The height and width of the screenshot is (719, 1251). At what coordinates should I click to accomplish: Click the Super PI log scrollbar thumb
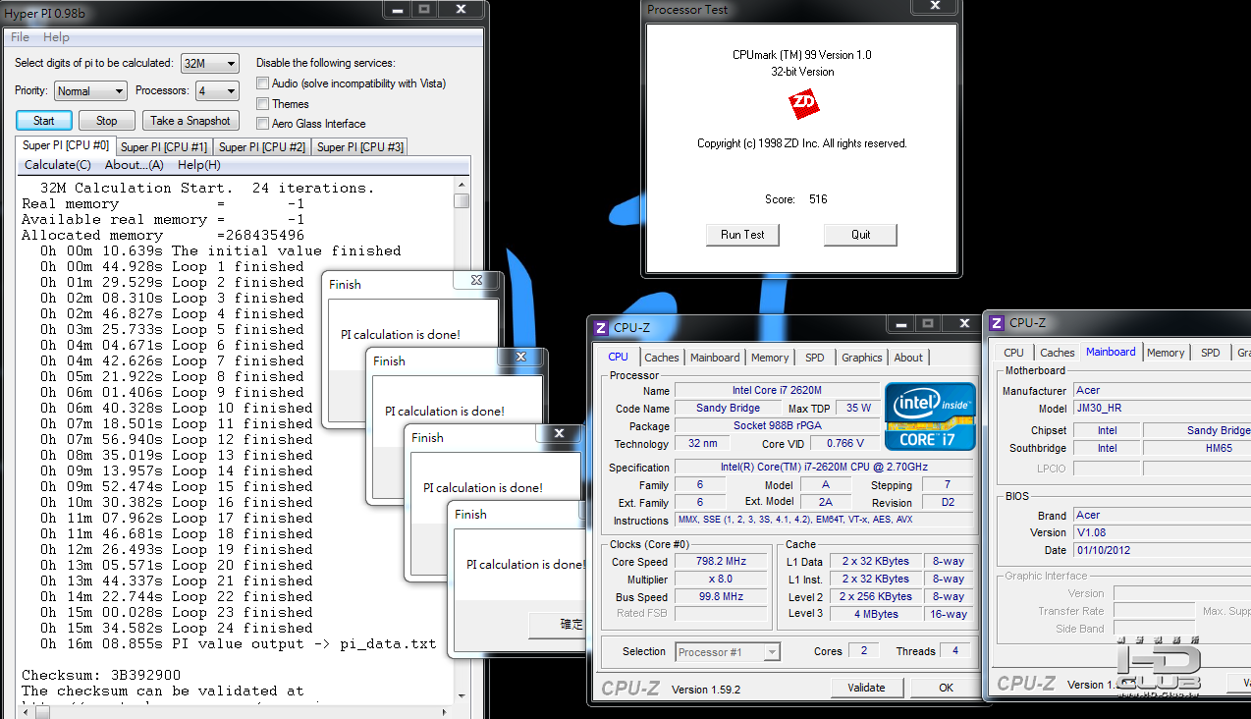tap(462, 200)
